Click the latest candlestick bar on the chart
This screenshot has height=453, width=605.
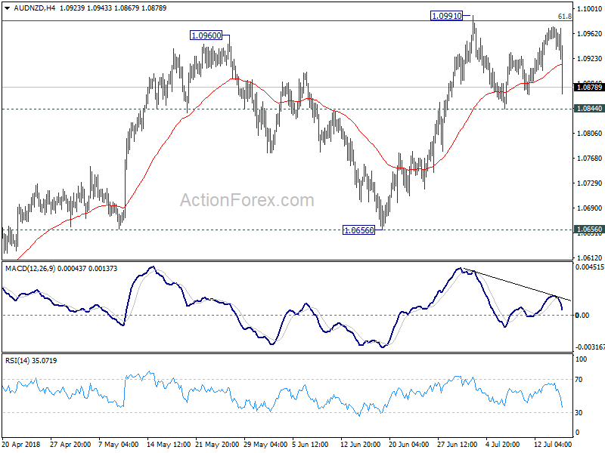click(x=562, y=69)
